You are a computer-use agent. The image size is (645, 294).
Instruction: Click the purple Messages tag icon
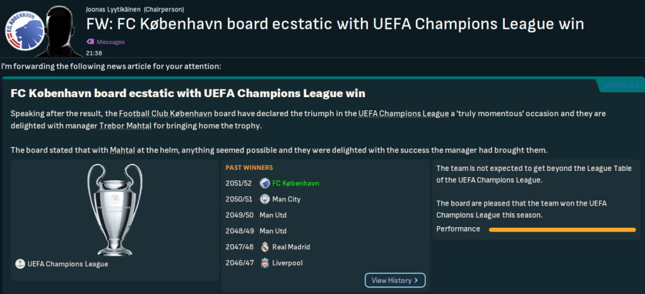[x=90, y=42]
